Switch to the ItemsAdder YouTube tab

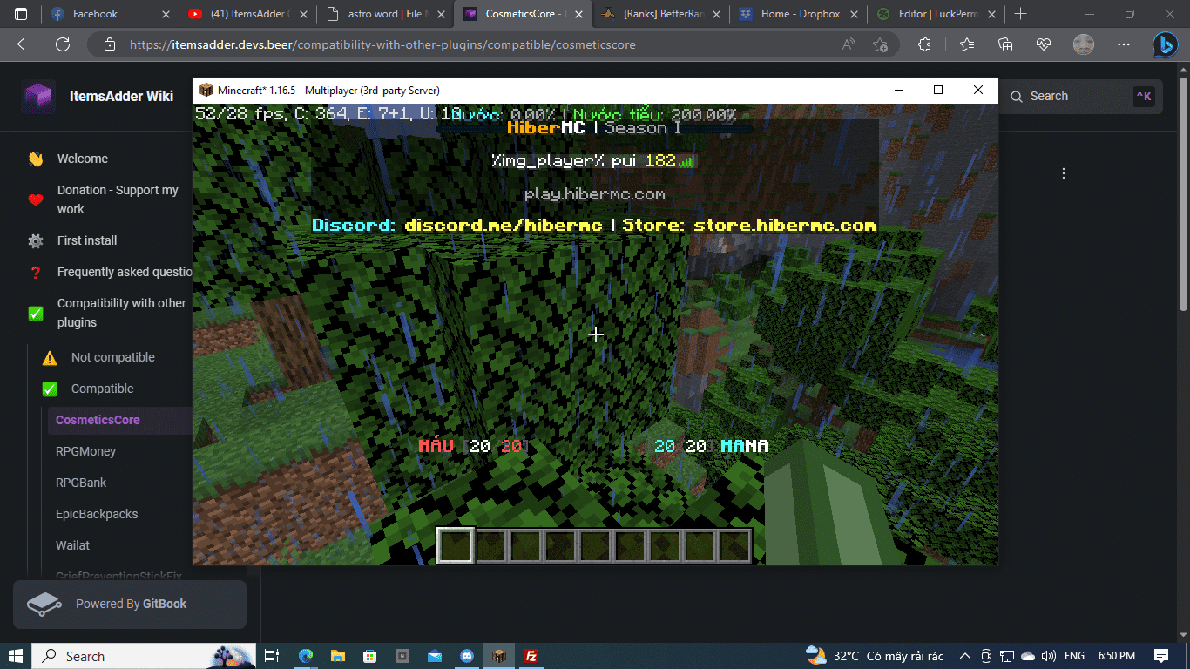(247, 14)
